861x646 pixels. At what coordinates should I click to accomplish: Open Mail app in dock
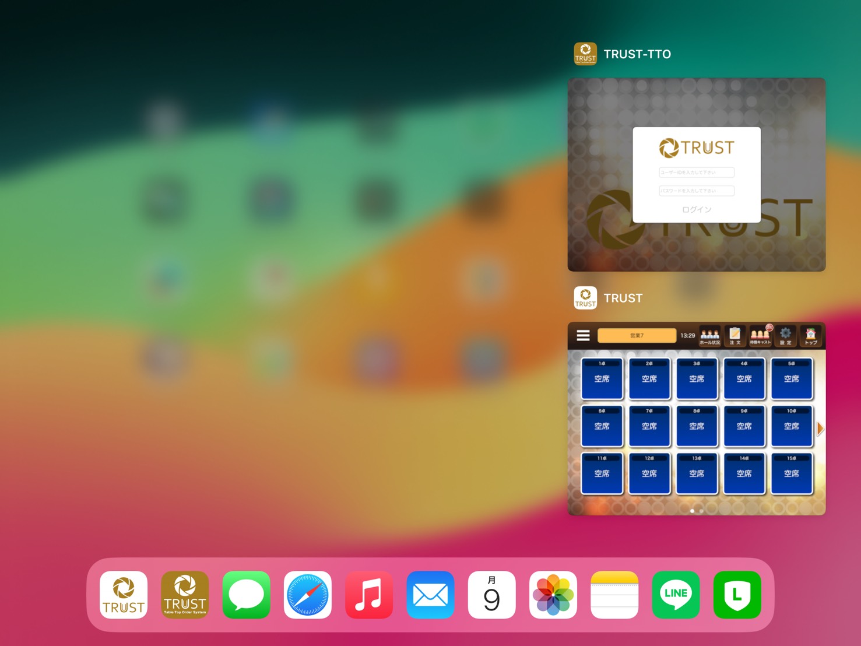430,595
